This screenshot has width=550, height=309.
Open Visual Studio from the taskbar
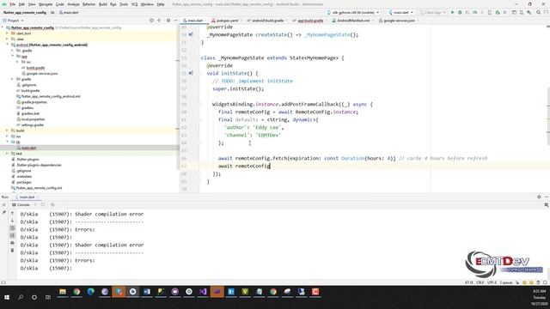pyautogui.click(x=203, y=292)
